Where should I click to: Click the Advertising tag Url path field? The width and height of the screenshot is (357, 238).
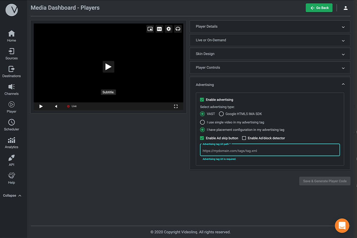[270, 151]
